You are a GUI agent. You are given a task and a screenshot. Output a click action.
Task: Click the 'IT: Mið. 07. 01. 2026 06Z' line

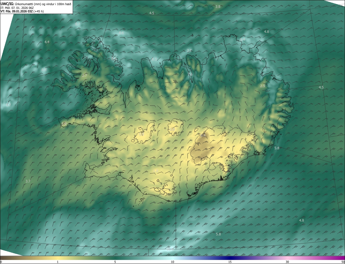click(x=17, y=8)
